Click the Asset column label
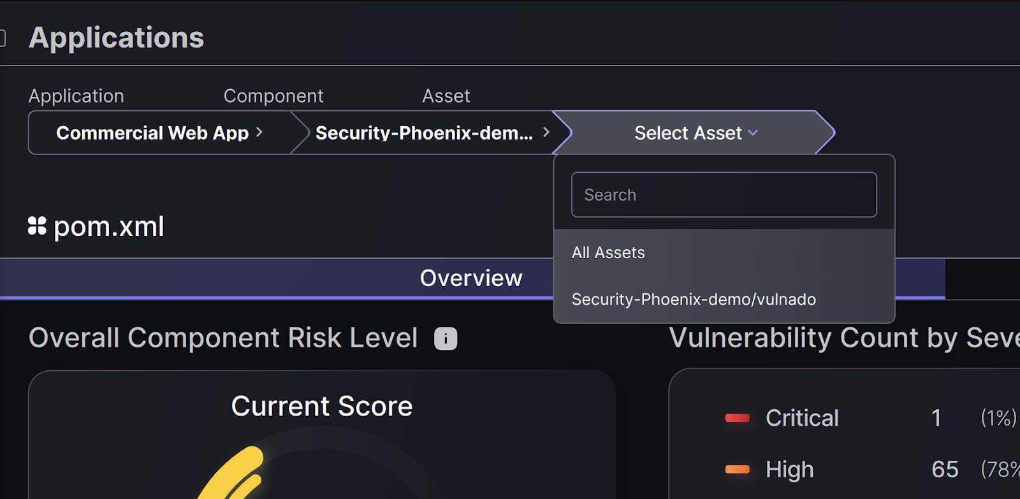 pos(446,96)
